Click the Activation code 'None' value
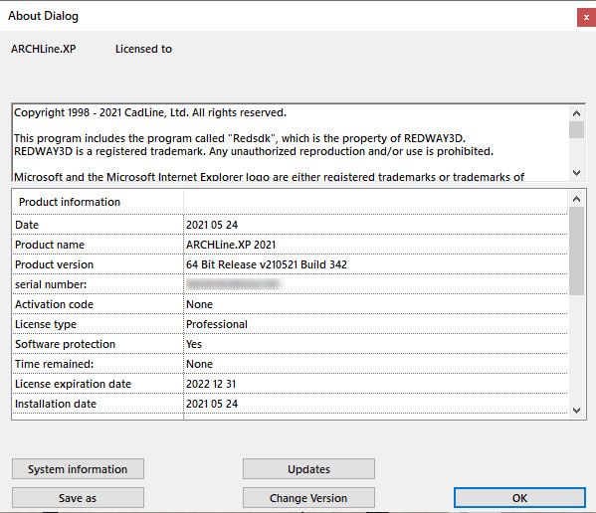Image resolution: width=596 pixels, height=513 pixels. coord(199,304)
